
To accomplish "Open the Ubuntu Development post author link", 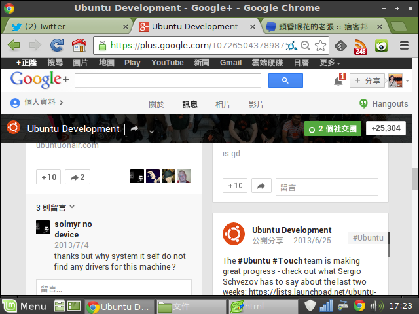I will coord(292,230).
